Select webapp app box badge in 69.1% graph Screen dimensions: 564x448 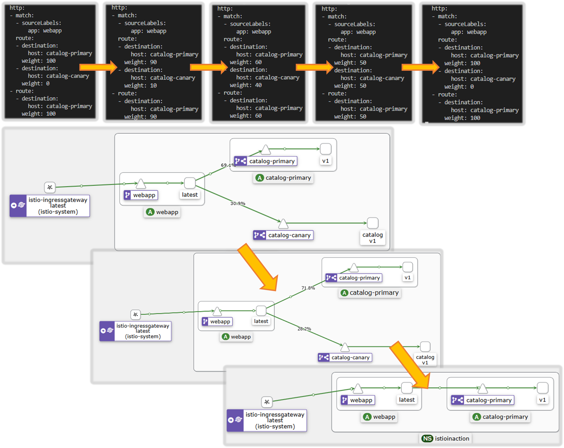click(162, 212)
